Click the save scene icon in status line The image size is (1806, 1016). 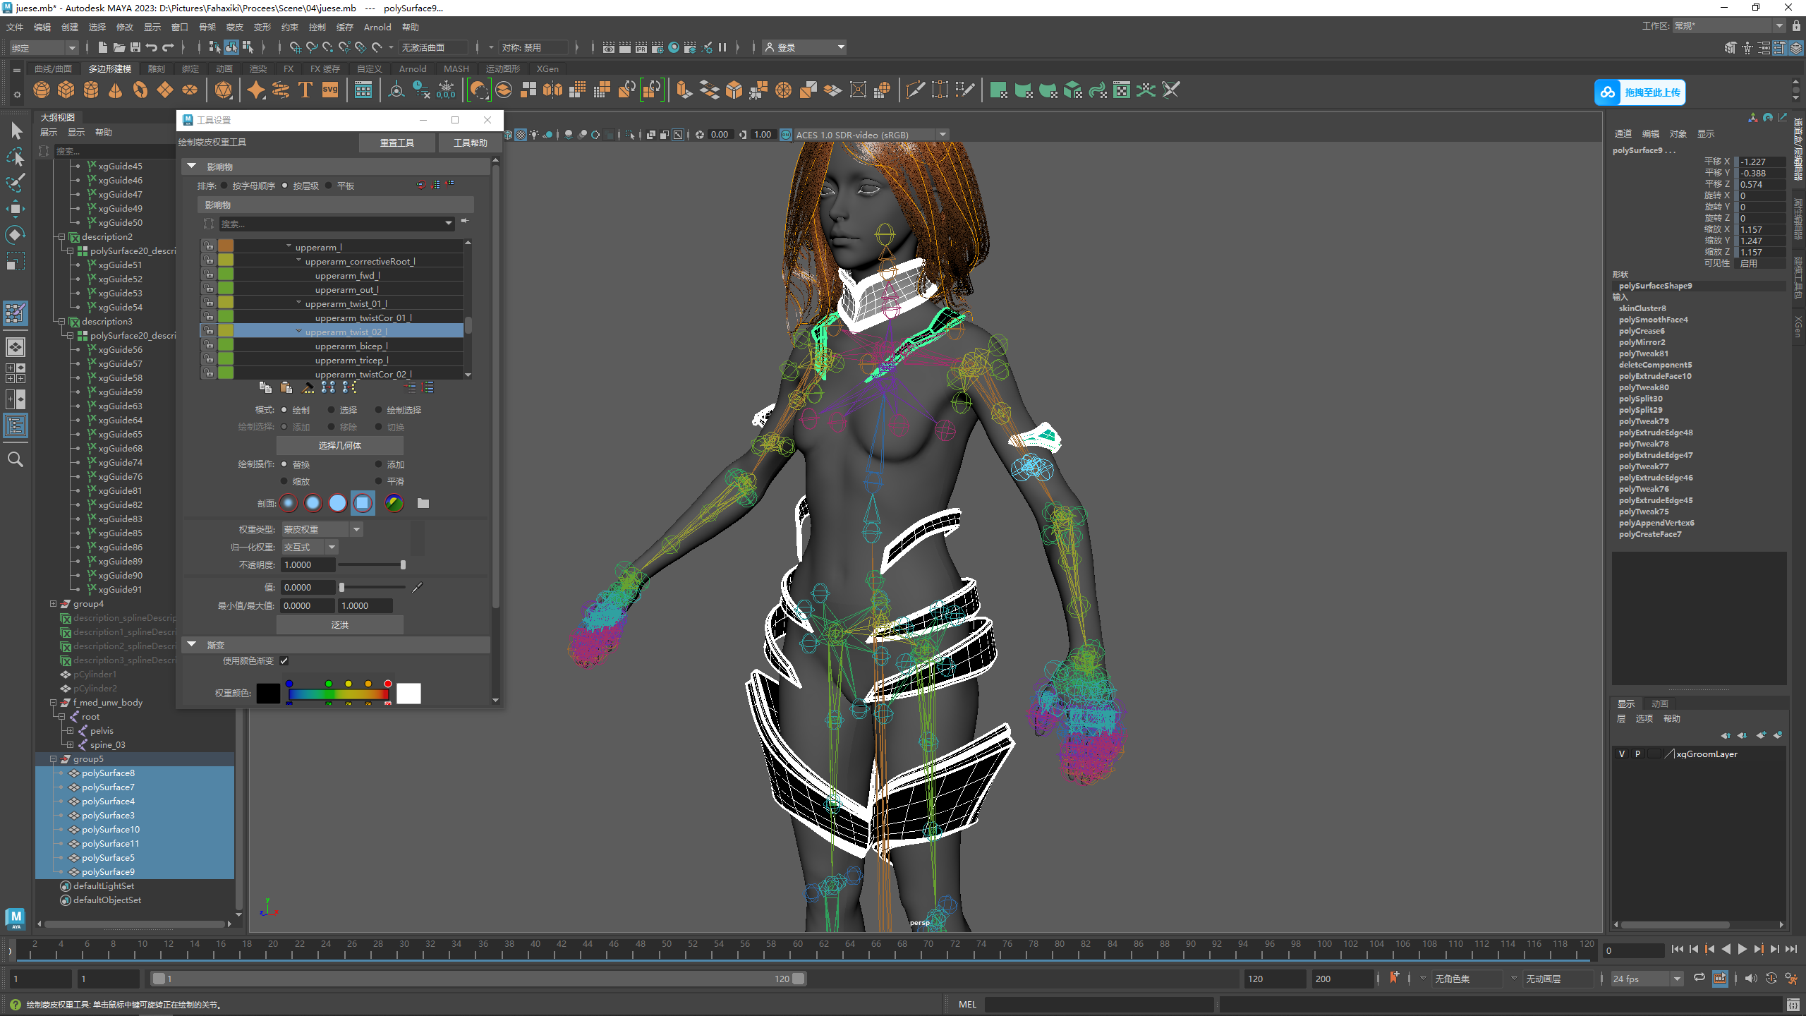click(135, 47)
